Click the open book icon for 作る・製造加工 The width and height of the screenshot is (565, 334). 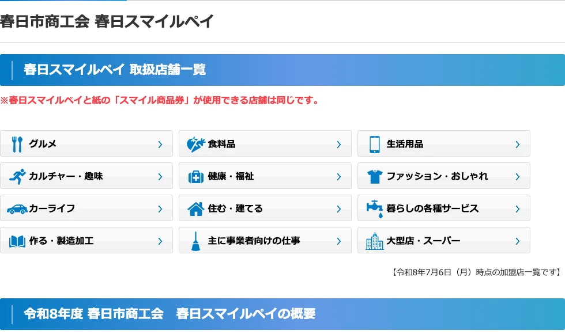point(17,241)
